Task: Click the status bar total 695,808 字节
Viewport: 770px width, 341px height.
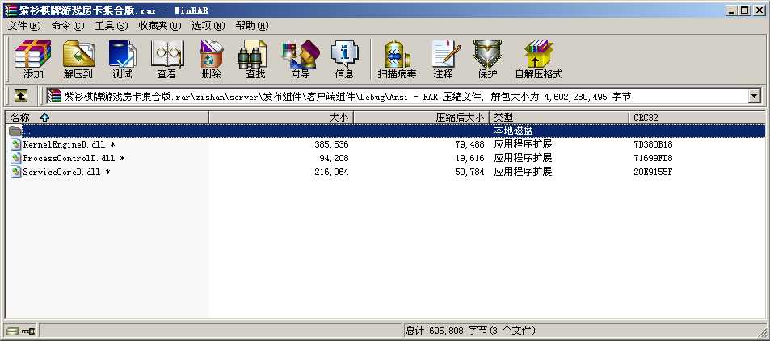Action: pos(470,331)
